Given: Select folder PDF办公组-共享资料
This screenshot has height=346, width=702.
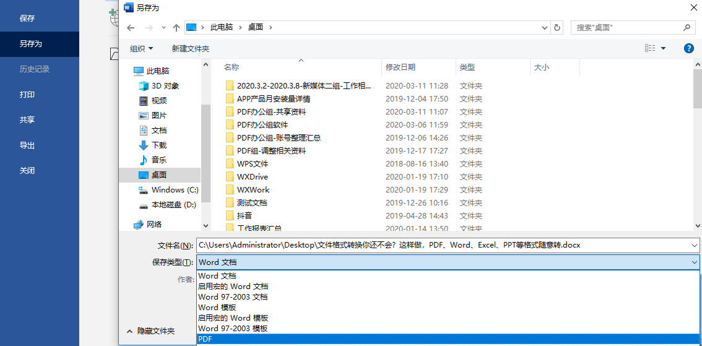Looking at the screenshot, I should tap(266, 112).
